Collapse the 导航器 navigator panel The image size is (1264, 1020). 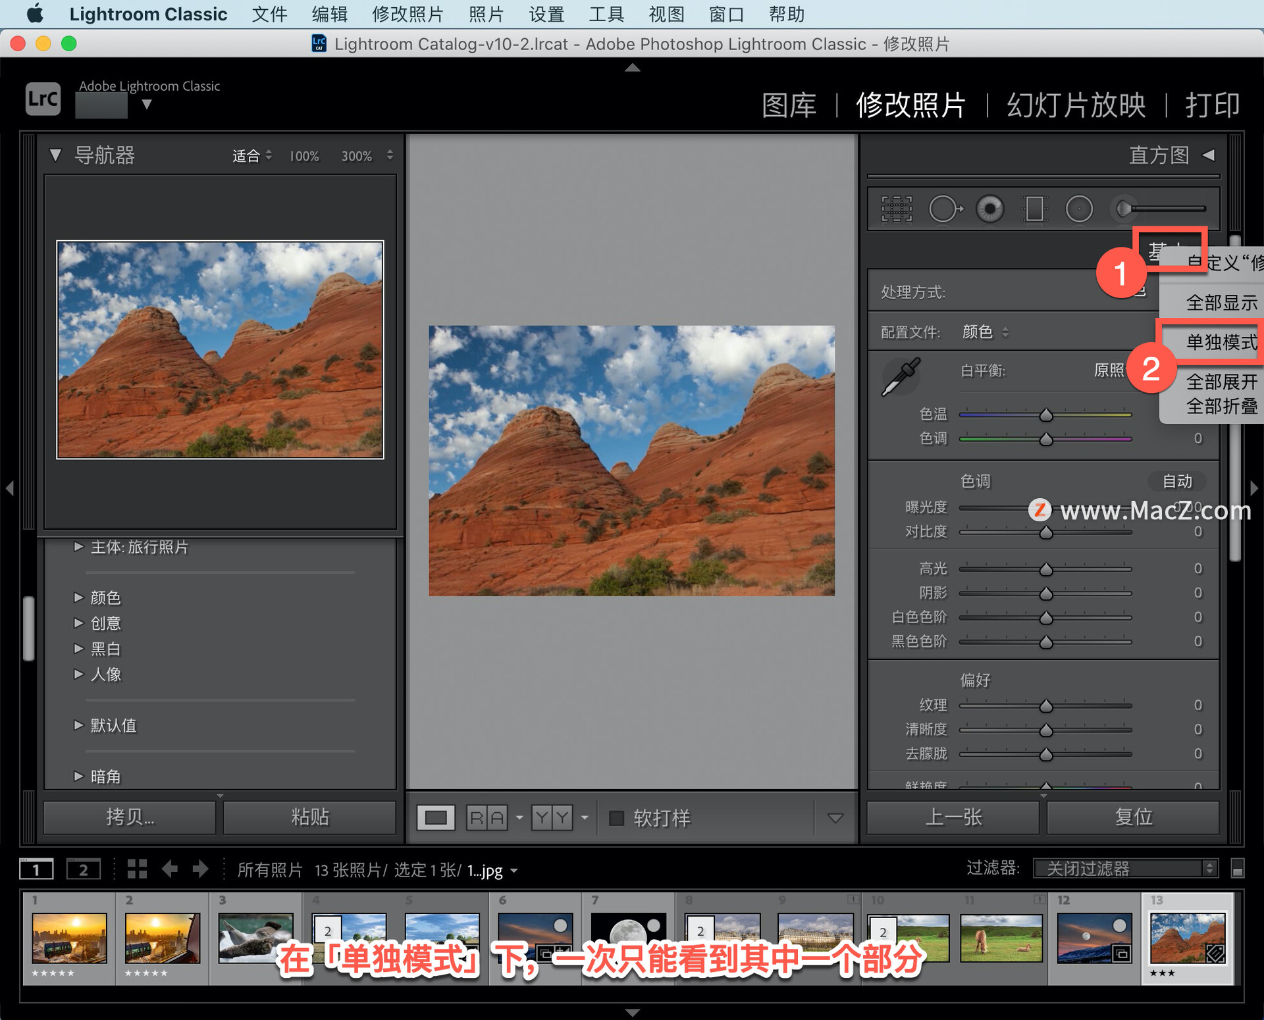point(56,155)
